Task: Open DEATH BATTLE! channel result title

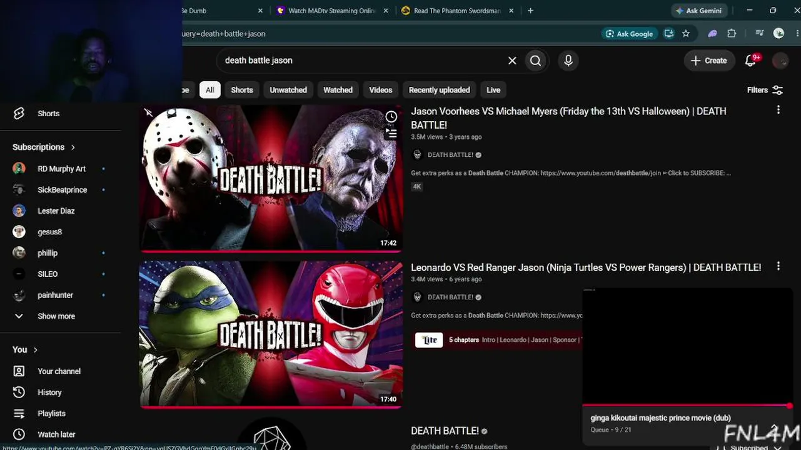Action: [x=445, y=431]
